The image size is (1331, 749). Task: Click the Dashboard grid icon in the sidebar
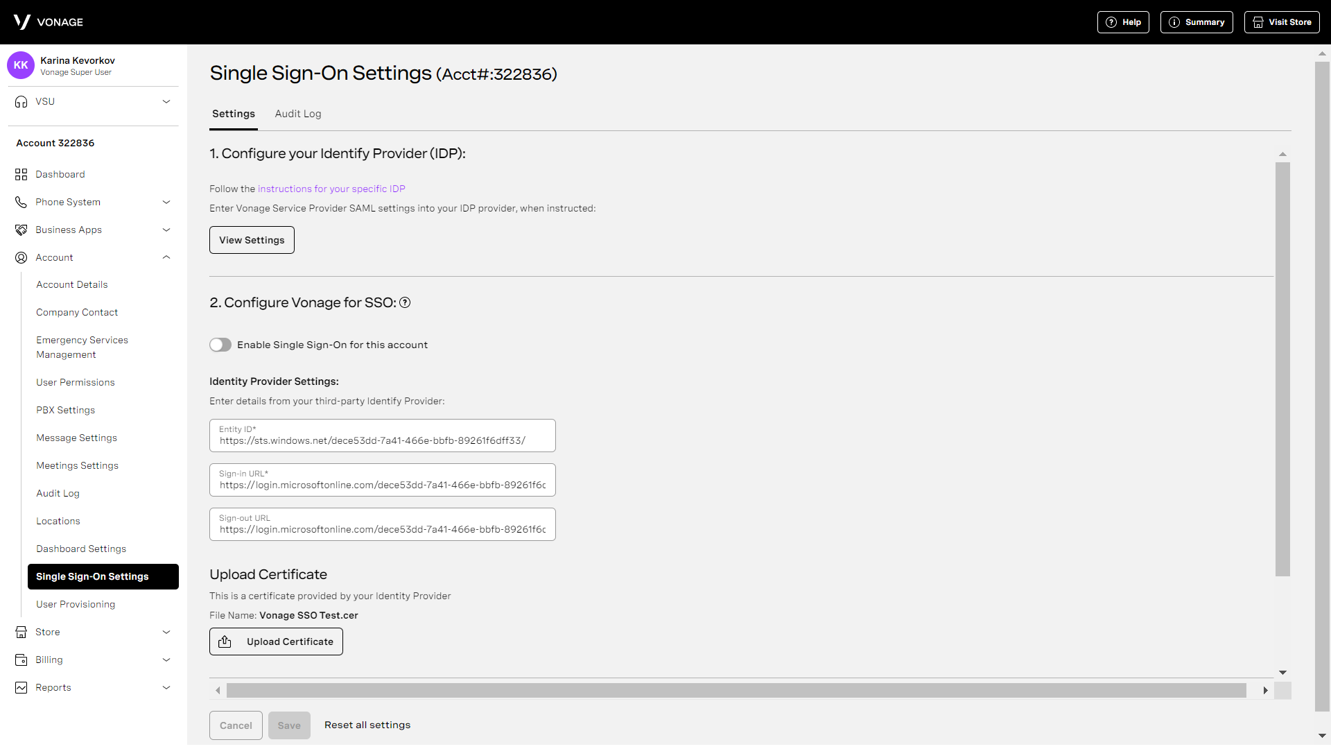tap(21, 174)
